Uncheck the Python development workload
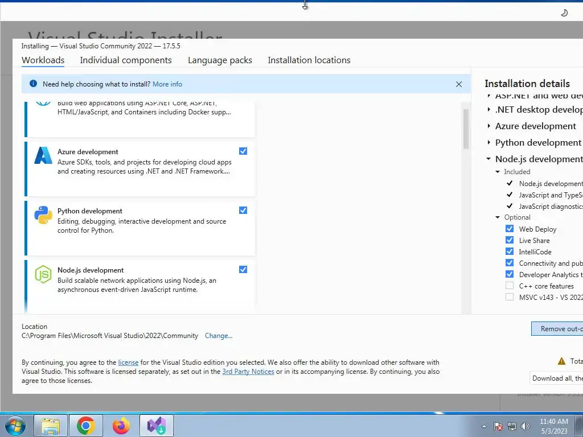583x437 pixels. [243, 211]
